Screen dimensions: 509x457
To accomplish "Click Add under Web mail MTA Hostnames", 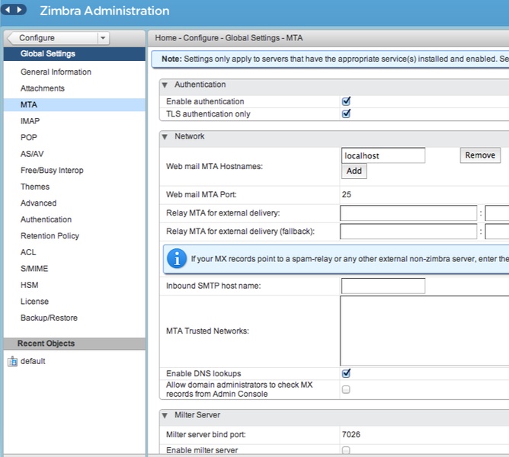I will click(x=354, y=171).
